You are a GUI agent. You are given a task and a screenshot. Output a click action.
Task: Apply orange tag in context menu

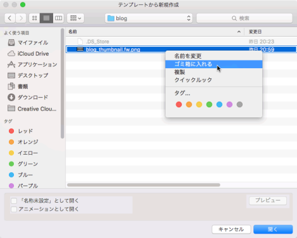coord(189,105)
